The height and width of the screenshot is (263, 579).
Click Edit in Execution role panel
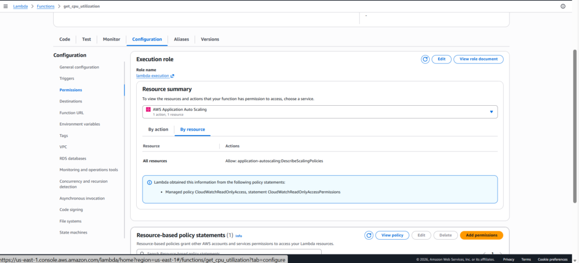(441, 59)
